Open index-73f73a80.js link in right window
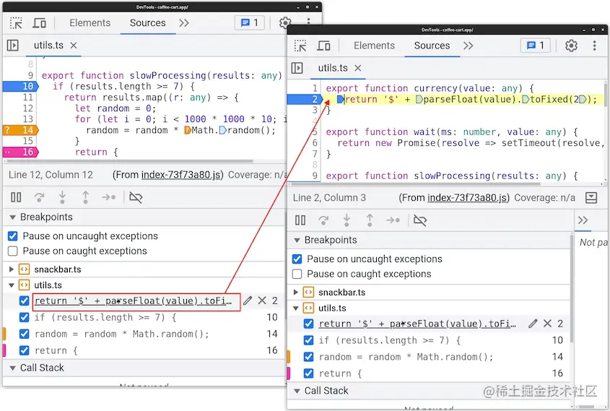Screen dimensions: 610x411 click(x=468, y=198)
